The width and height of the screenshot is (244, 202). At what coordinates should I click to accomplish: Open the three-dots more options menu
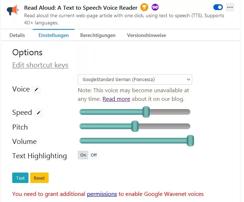tap(230, 7)
